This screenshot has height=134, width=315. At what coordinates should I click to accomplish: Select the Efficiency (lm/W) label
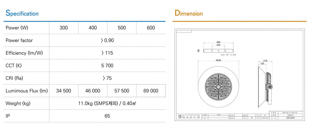(24, 53)
